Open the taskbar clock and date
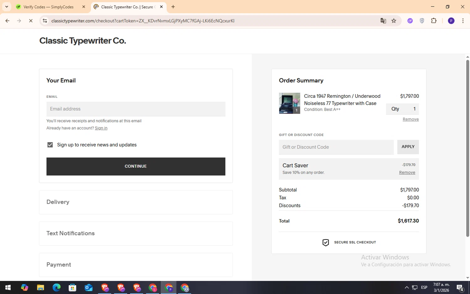The image size is (470, 294). click(x=441, y=287)
